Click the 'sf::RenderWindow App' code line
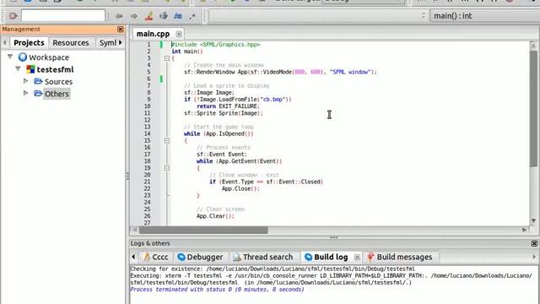This screenshot has width=540, height=304. [280, 72]
